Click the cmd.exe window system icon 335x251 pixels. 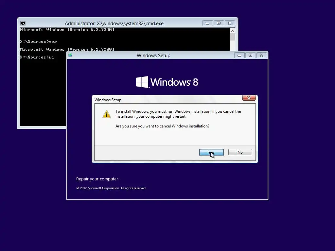(x=23, y=24)
